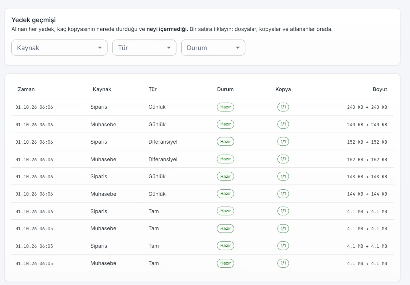Click the 1/1 badge in Siparis Diferansiyel row
This screenshot has width=410, height=285.
(x=283, y=142)
